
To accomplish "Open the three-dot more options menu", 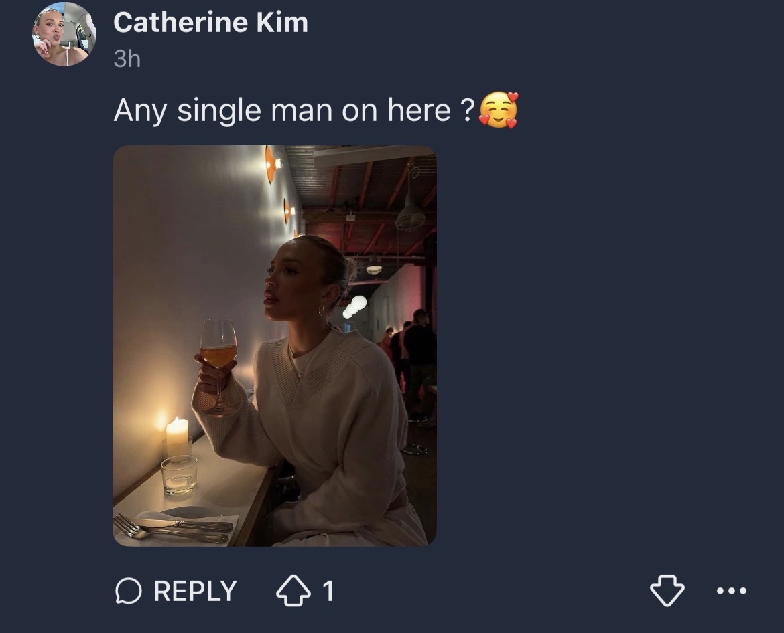I will 731,592.
